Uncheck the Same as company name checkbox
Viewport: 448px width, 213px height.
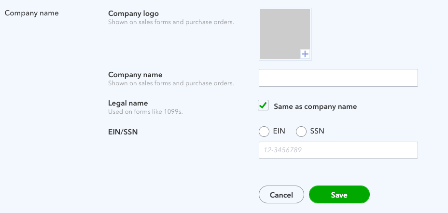click(263, 106)
